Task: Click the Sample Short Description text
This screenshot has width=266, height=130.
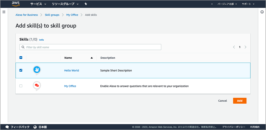Action: (x=116, y=70)
